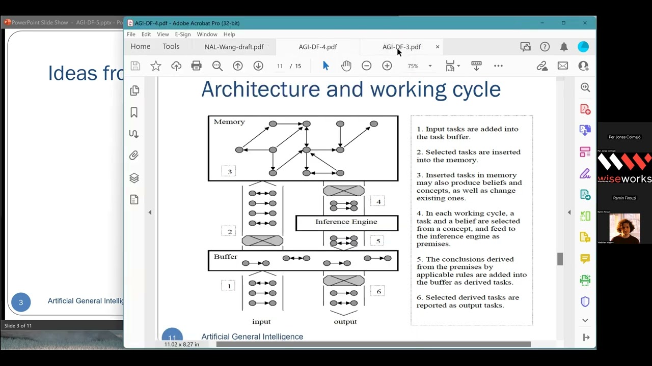Open the Protect shield tool
The height and width of the screenshot is (366, 652).
click(585, 301)
